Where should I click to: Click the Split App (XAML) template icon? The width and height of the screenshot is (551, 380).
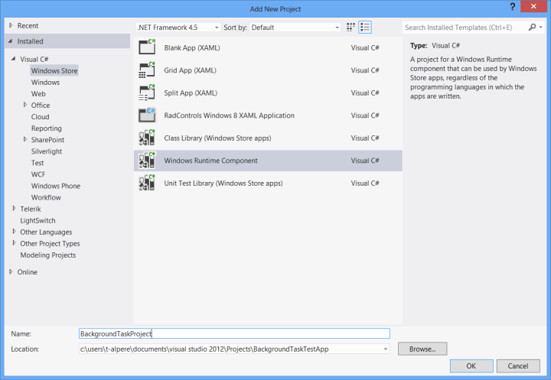146,93
